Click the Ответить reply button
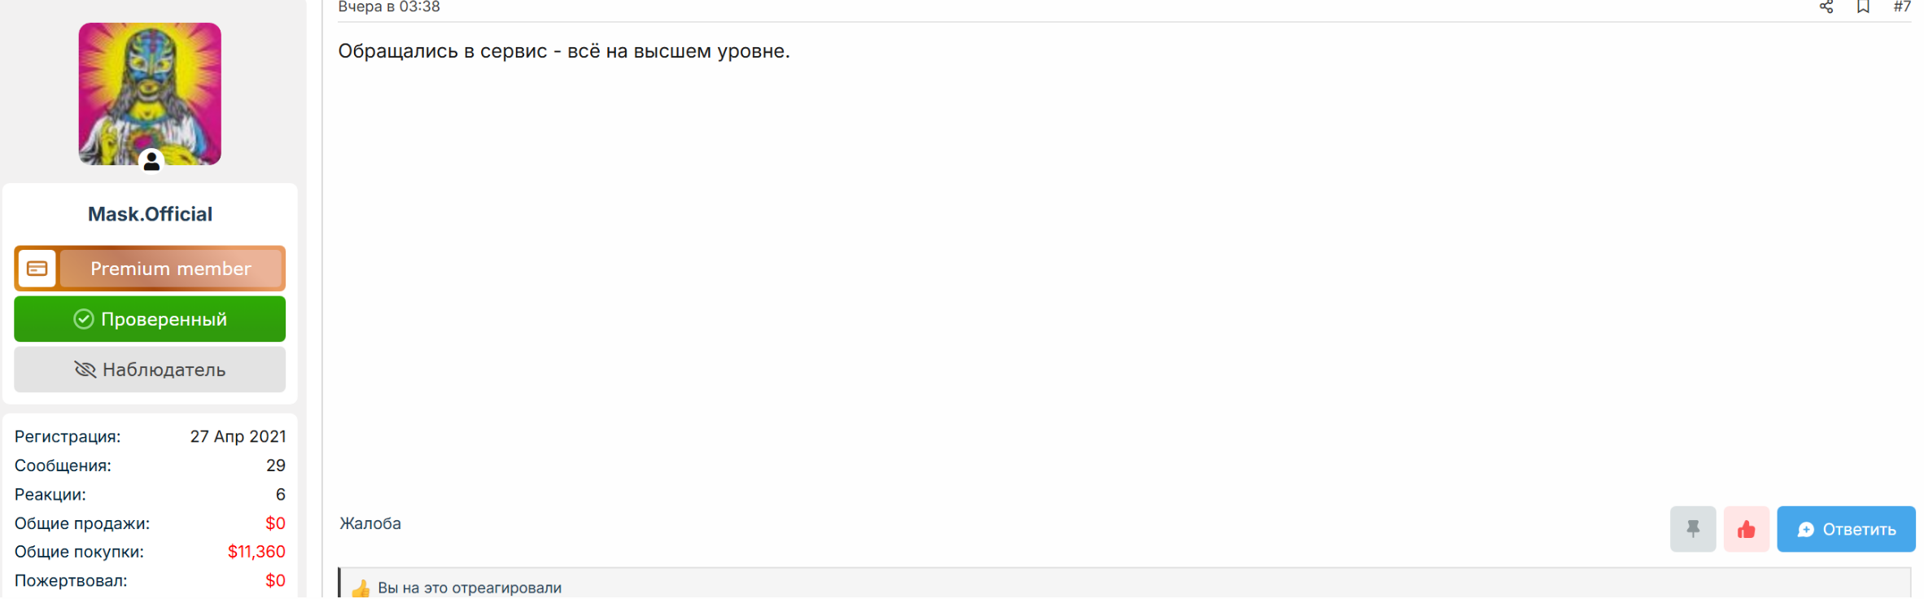The height and width of the screenshot is (599, 1924). (1846, 529)
